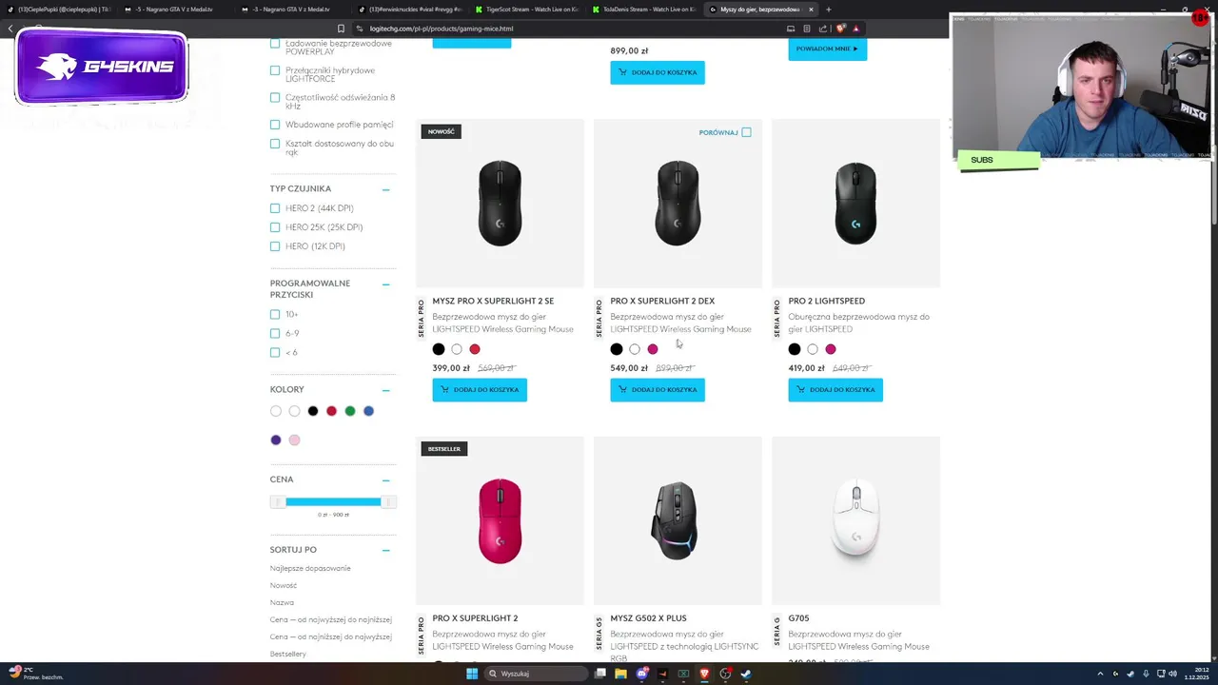Open the Steam icon in taskbar
The image size is (1218, 685).
click(746, 674)
